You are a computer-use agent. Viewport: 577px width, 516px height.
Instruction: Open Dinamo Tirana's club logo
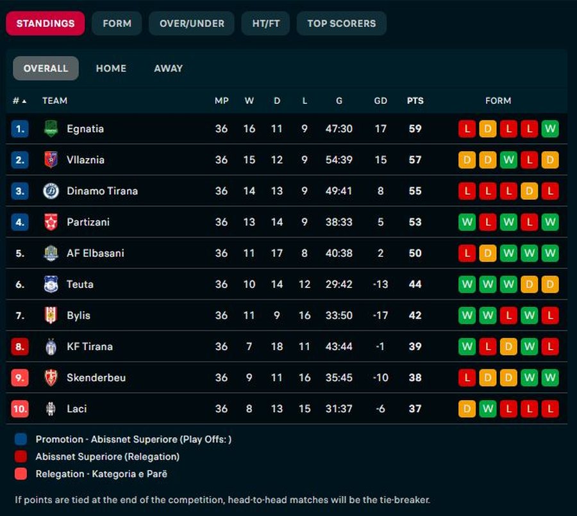51,191
